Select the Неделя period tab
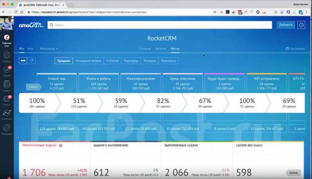312x179 pixels. point(160,49)
